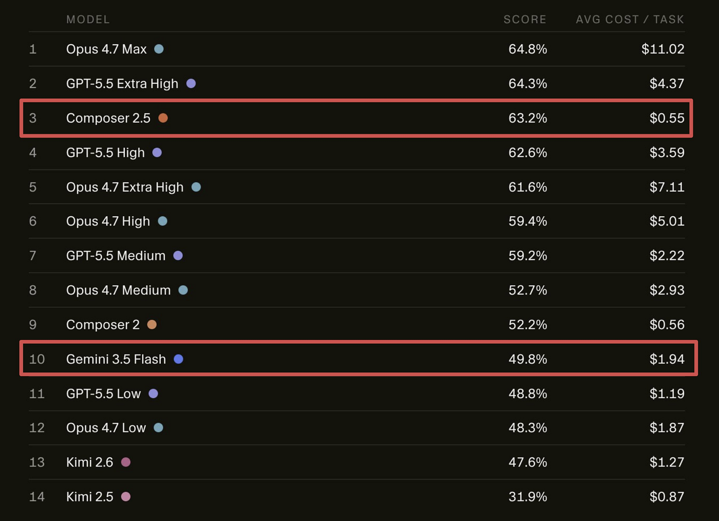Click the $11.02 cost value

tap(663, 49)
